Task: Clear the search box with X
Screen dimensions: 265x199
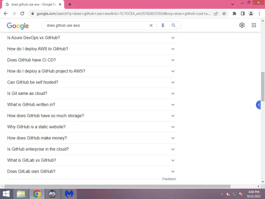Action: click(151, 25)
